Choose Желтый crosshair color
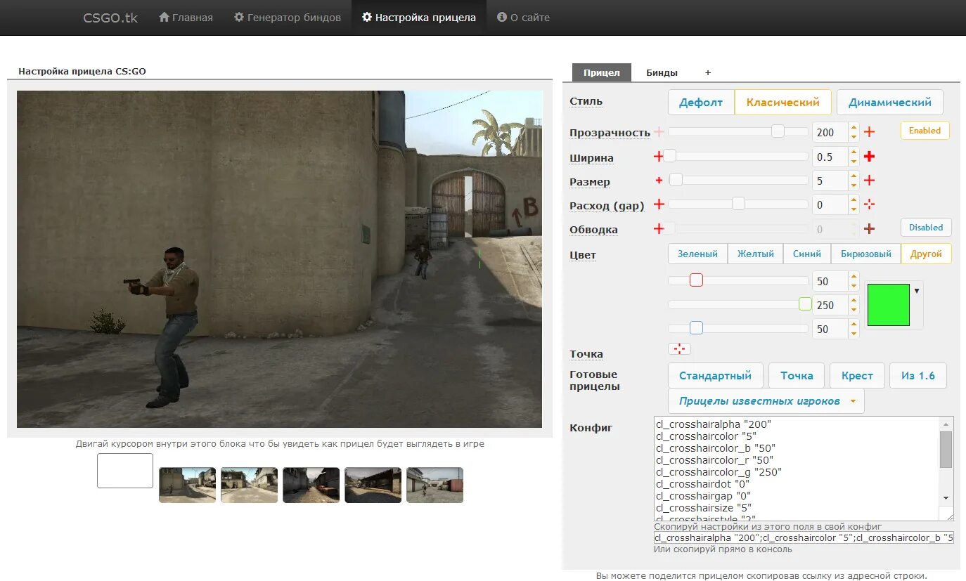 pos(755,254)
